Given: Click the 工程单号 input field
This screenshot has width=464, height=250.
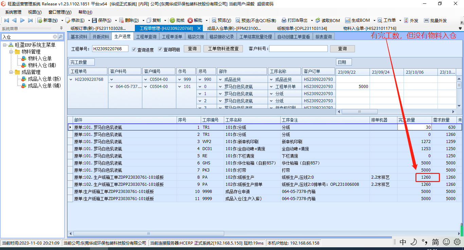Looking at the screenshot, I should [x=110, y=49].
